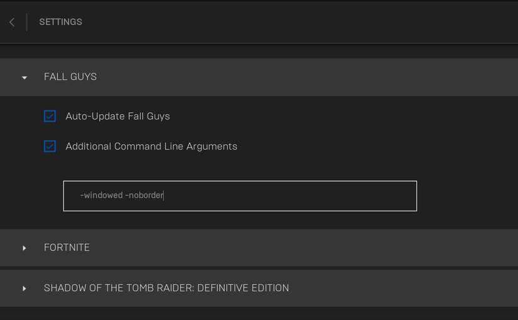Click the Additional Command Line Arguments label

coord(151,146)
